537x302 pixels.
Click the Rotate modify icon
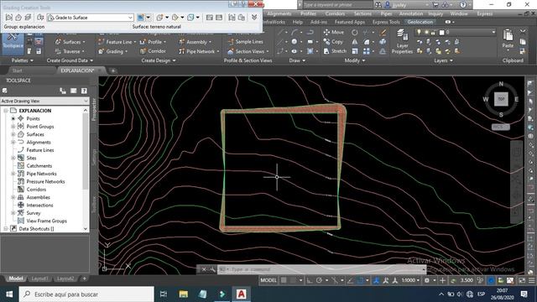click(x=355, y=33)
